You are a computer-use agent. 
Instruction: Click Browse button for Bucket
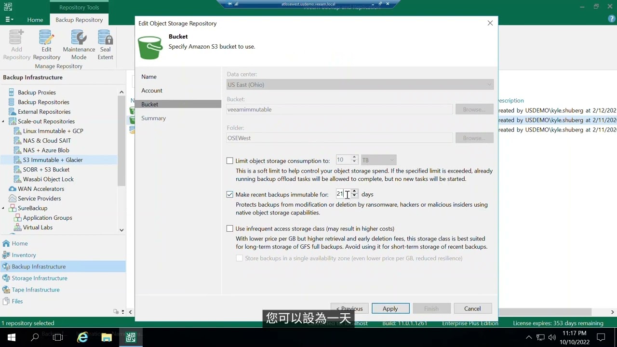[474, 109]
